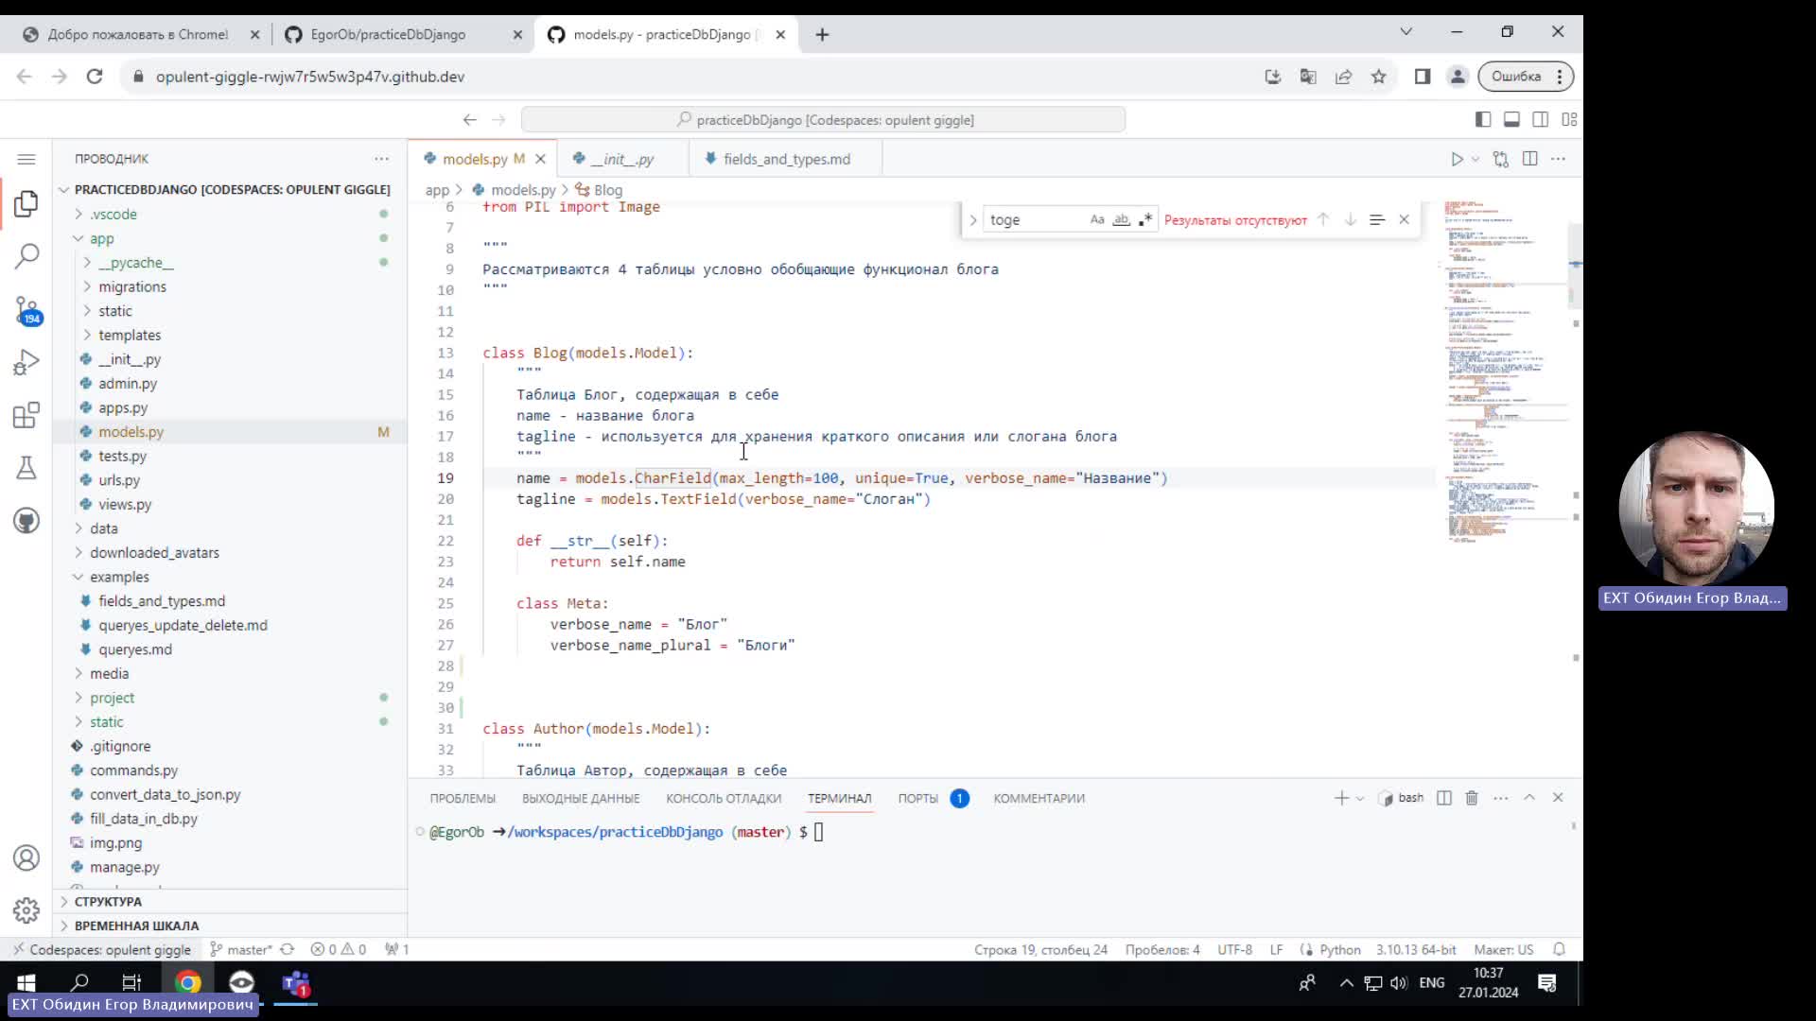
Task: Open terminal launch profile dropdown
Action: point(1360,798)
